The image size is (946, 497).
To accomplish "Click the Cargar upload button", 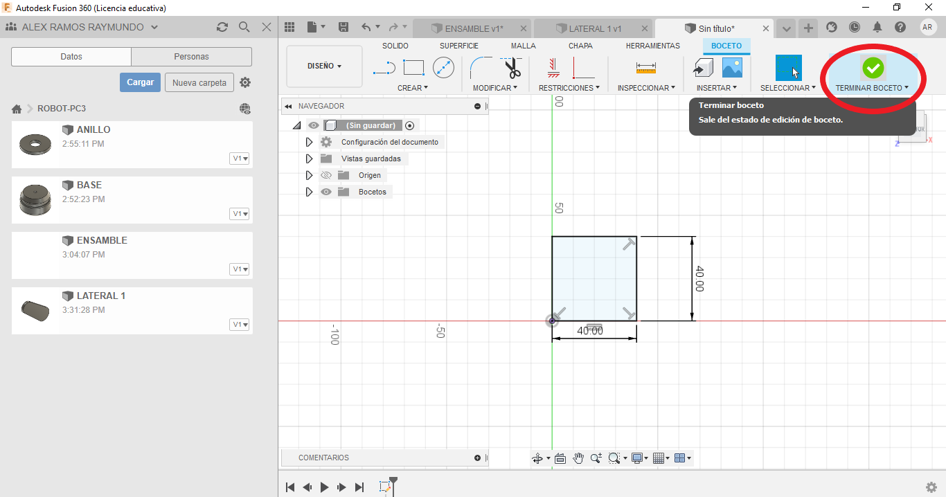I will (x=140, y=82).
